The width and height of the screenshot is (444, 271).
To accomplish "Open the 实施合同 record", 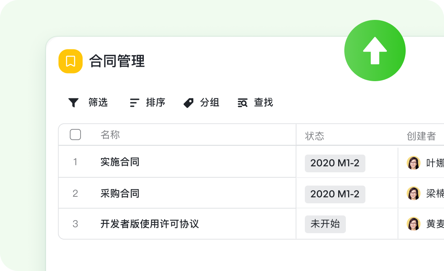I will [x=120, y=162].
